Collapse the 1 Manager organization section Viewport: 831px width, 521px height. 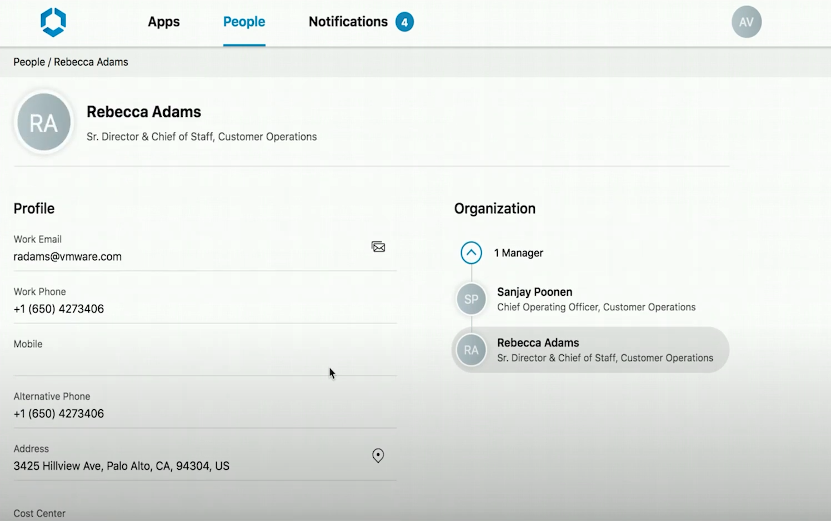[470, 252]
